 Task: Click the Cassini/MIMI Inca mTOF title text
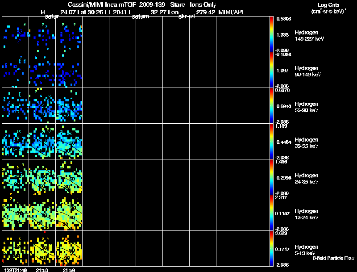tap(108, 4)
